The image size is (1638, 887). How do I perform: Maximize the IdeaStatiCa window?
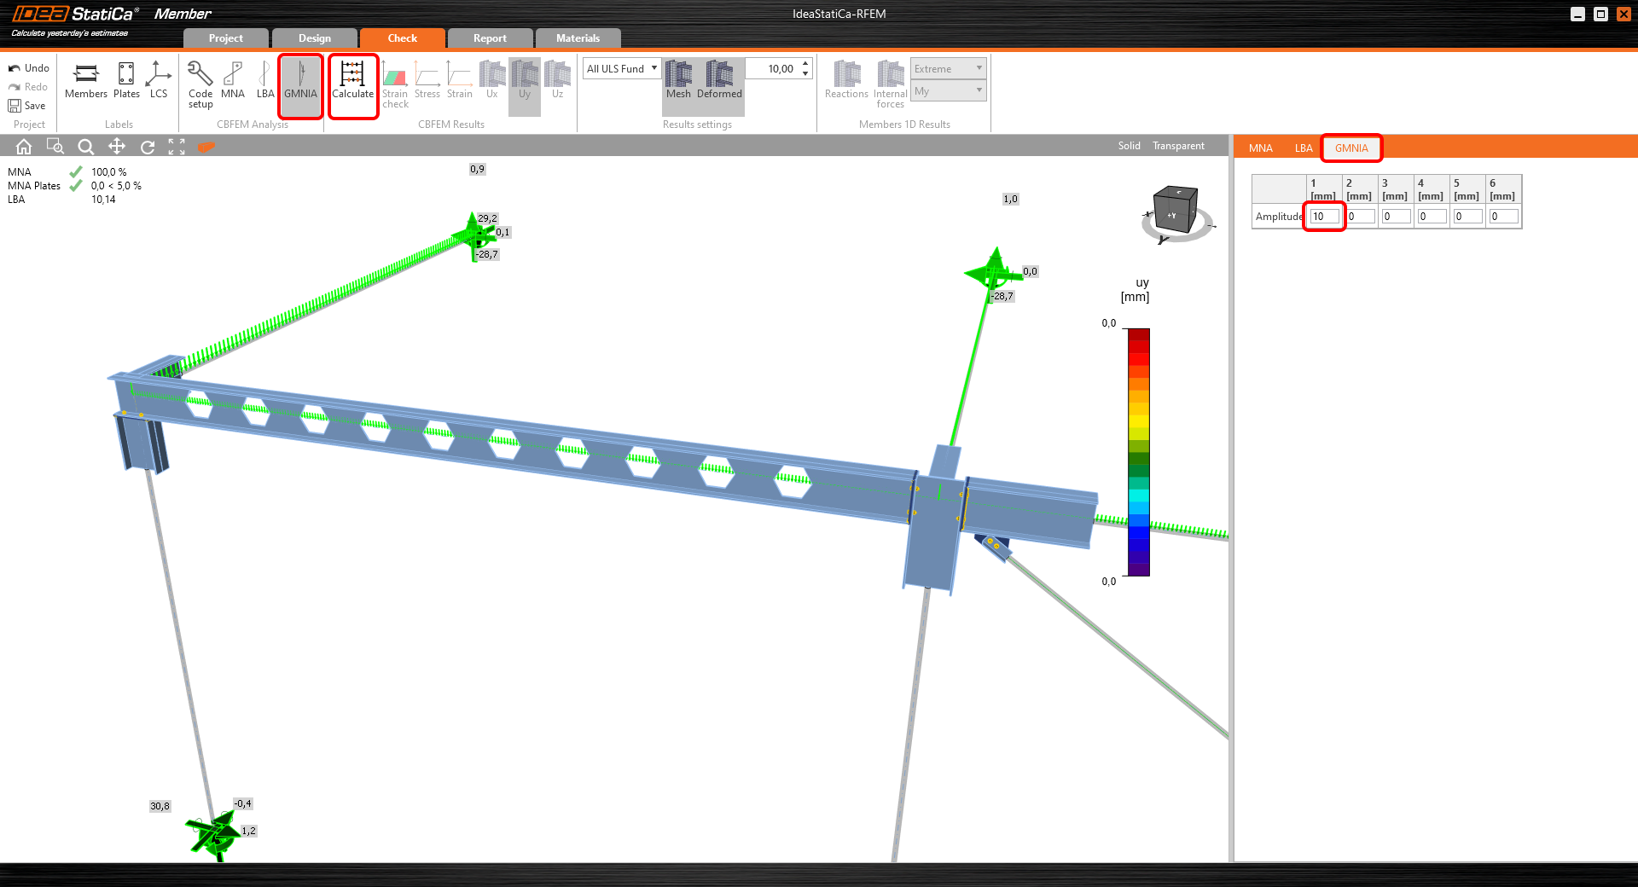(x=1600, y=14)
